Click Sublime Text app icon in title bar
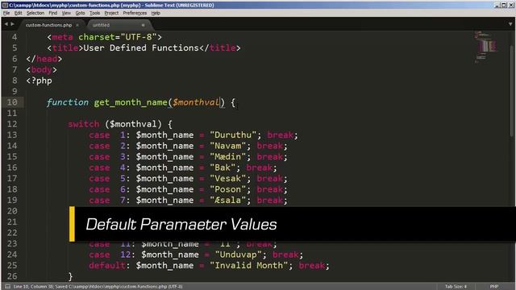 pos(5,6)
